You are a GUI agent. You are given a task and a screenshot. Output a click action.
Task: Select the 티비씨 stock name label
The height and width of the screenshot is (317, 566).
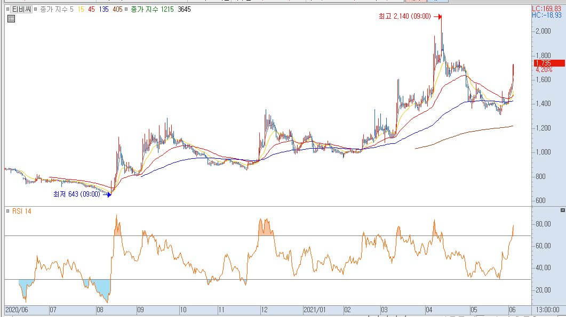(21, 10)
